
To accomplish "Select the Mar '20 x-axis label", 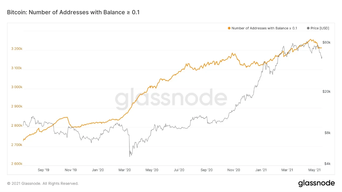I will coord(125,170).
